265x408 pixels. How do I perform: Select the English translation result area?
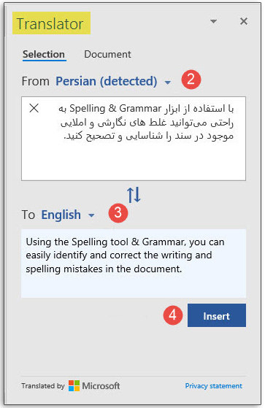(x=134, y=263)
